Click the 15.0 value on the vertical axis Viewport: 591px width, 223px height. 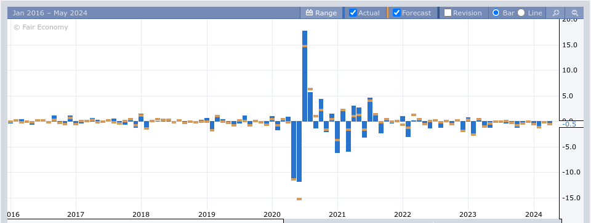[x=570, y=45]
